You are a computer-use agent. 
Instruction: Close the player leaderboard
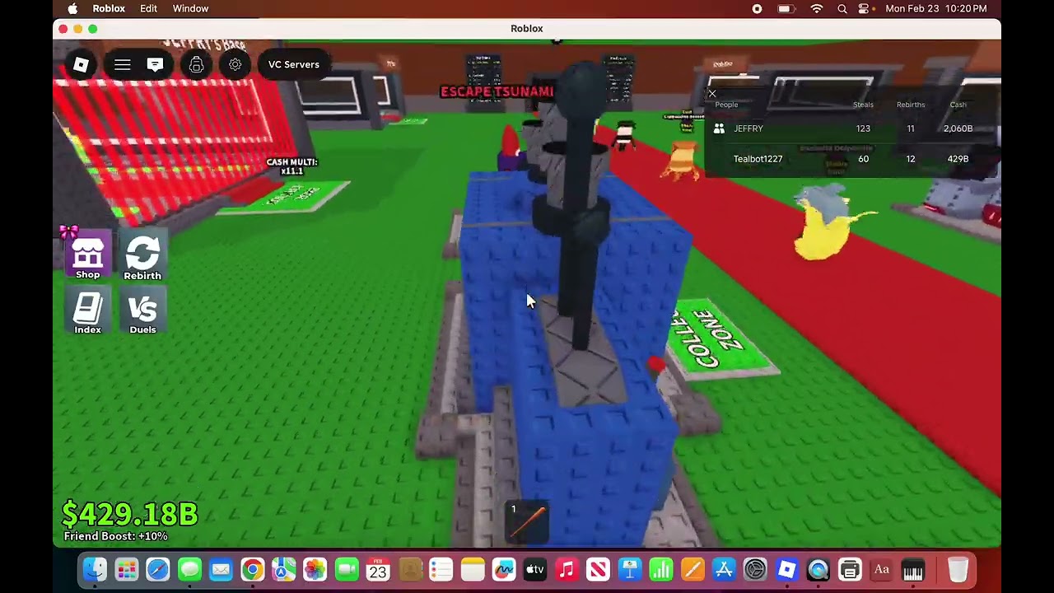pos(712,93)
